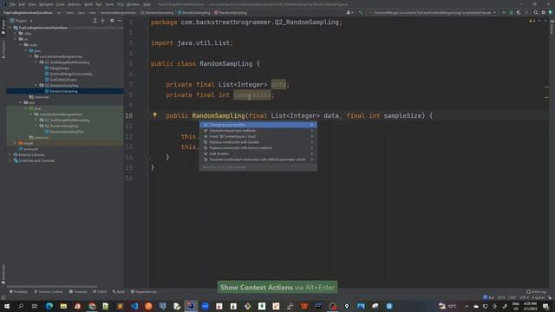Open the Navigate menu

coord(46,4)
